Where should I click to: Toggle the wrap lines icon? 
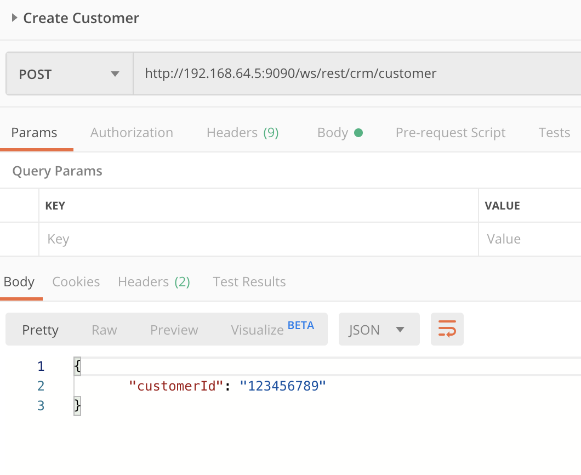click(x=447, y=330)
